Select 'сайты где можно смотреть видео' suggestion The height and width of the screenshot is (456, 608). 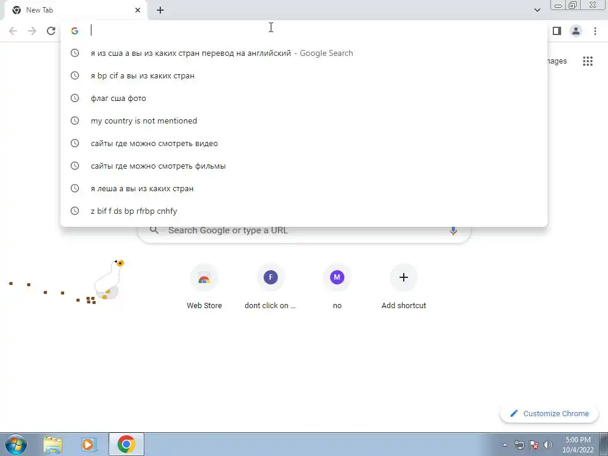pos(304,143)
